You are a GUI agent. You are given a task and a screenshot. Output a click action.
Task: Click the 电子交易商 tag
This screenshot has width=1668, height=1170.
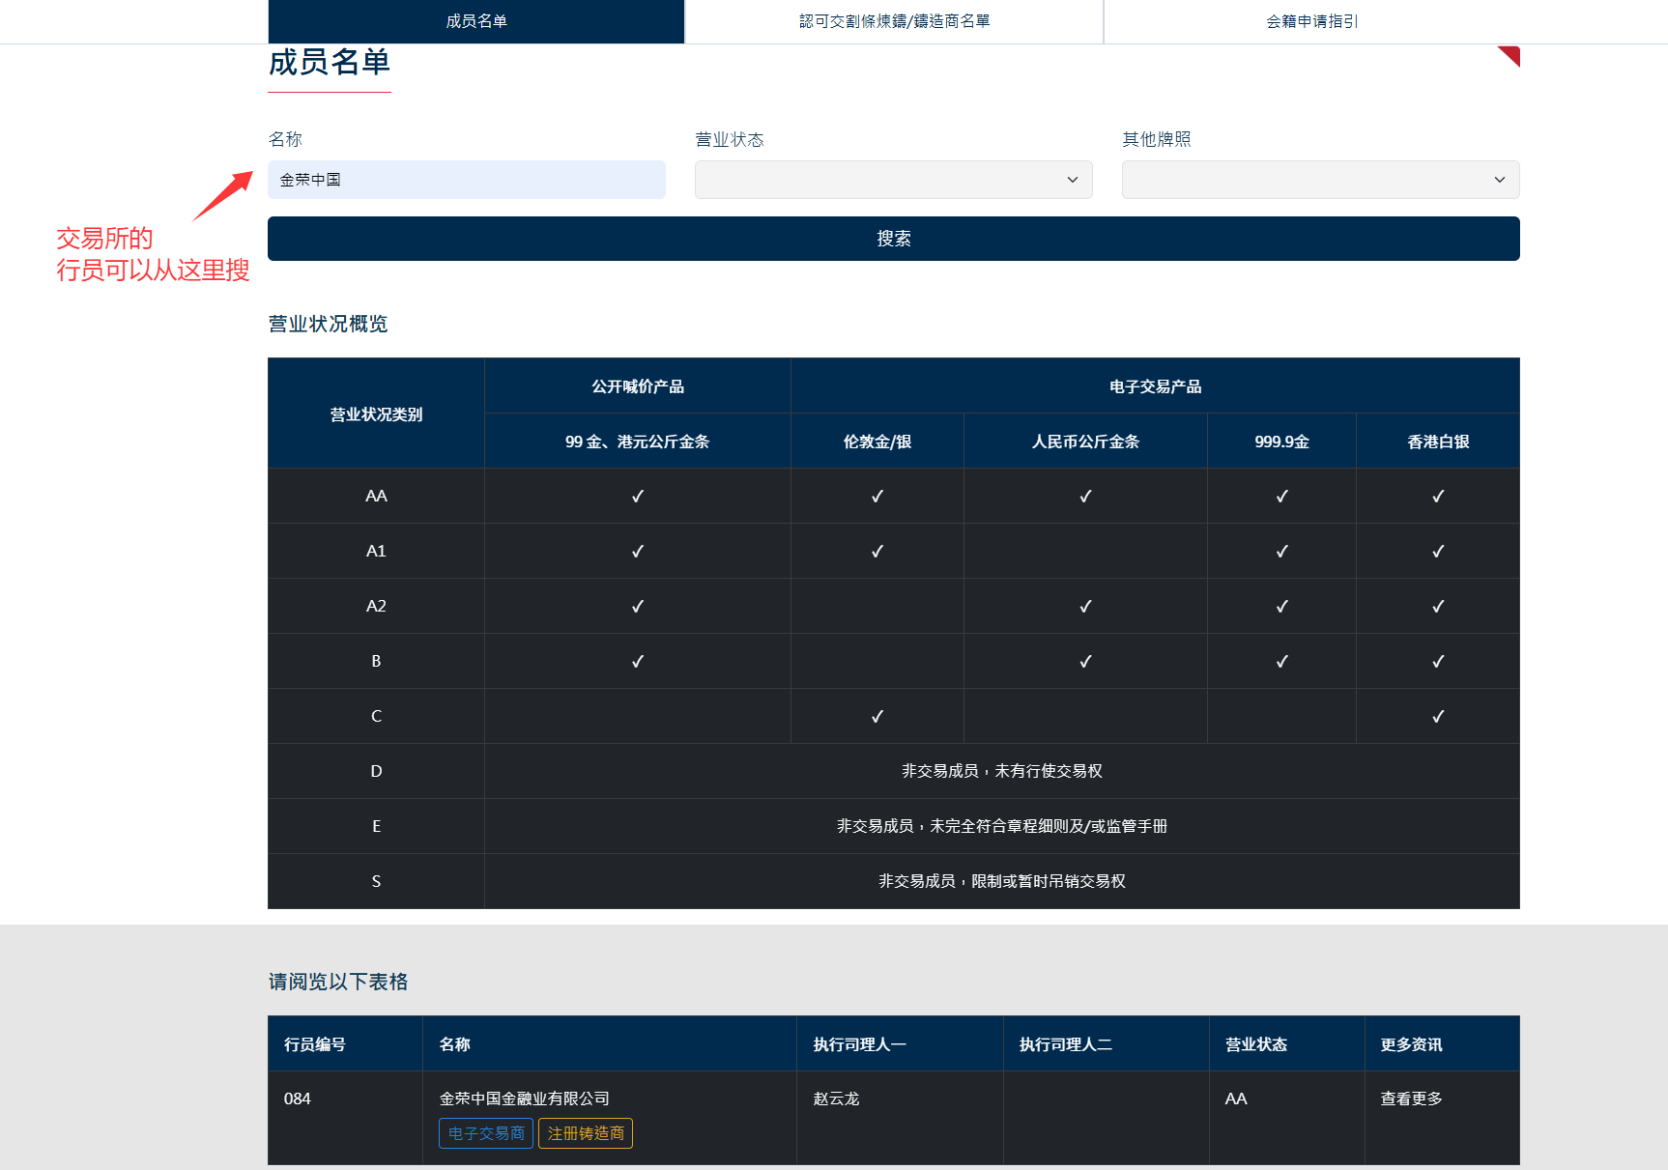[486, 1133]
